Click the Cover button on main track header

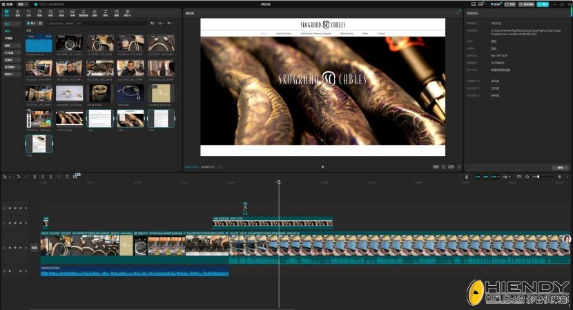coord(34,247)
